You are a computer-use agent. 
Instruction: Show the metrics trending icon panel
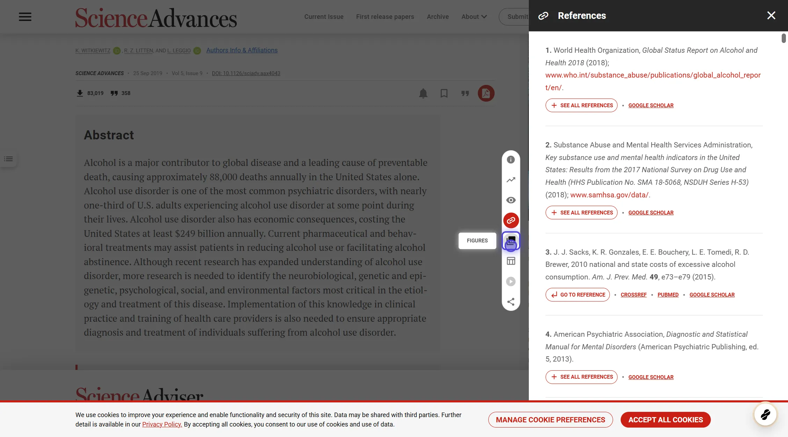coord(511,180)
